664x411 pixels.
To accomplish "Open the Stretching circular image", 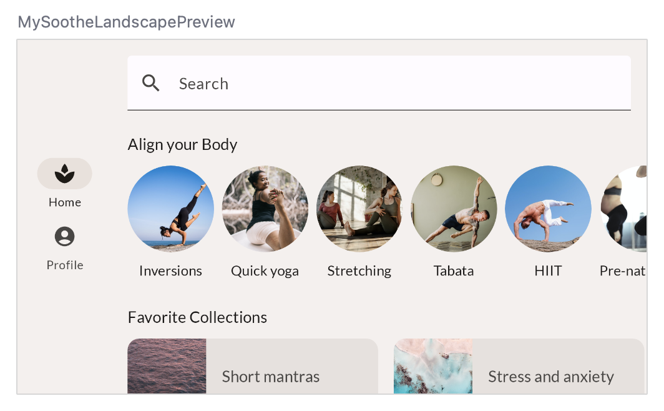I will click(x=359, y=209).
